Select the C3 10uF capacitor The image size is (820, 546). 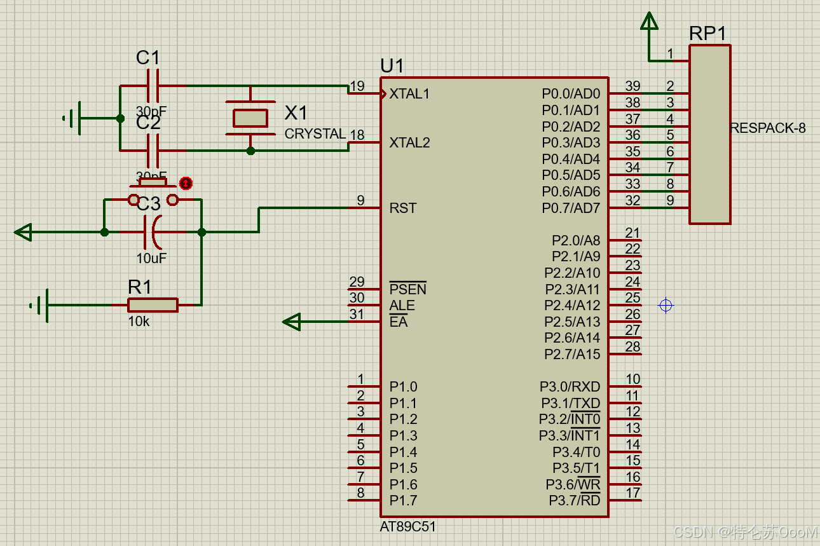pos(154,232)
